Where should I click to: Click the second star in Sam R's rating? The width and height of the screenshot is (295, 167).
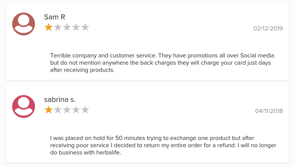pos(58,27)
